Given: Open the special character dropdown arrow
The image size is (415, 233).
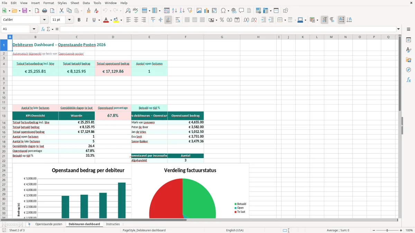Looking at the screenshot, I should pyautogui.click(x=228, y=11).
